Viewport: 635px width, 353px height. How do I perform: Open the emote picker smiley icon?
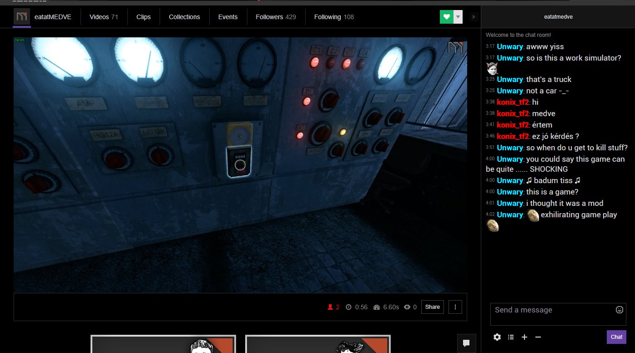click(x=619, y=310)
